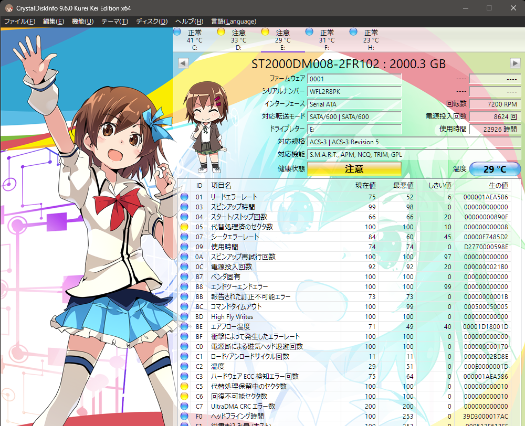This screenshot has height=426, width=525.
Task: Click the serial number field WFL2R8PK
Action: click(x=354, y=91)
